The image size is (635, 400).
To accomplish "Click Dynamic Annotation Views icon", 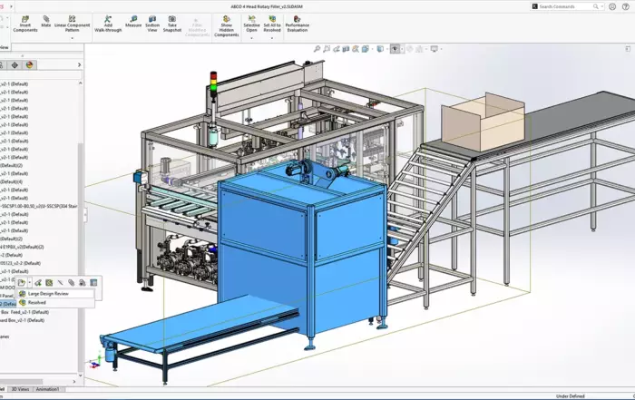I will coord(356,49).
